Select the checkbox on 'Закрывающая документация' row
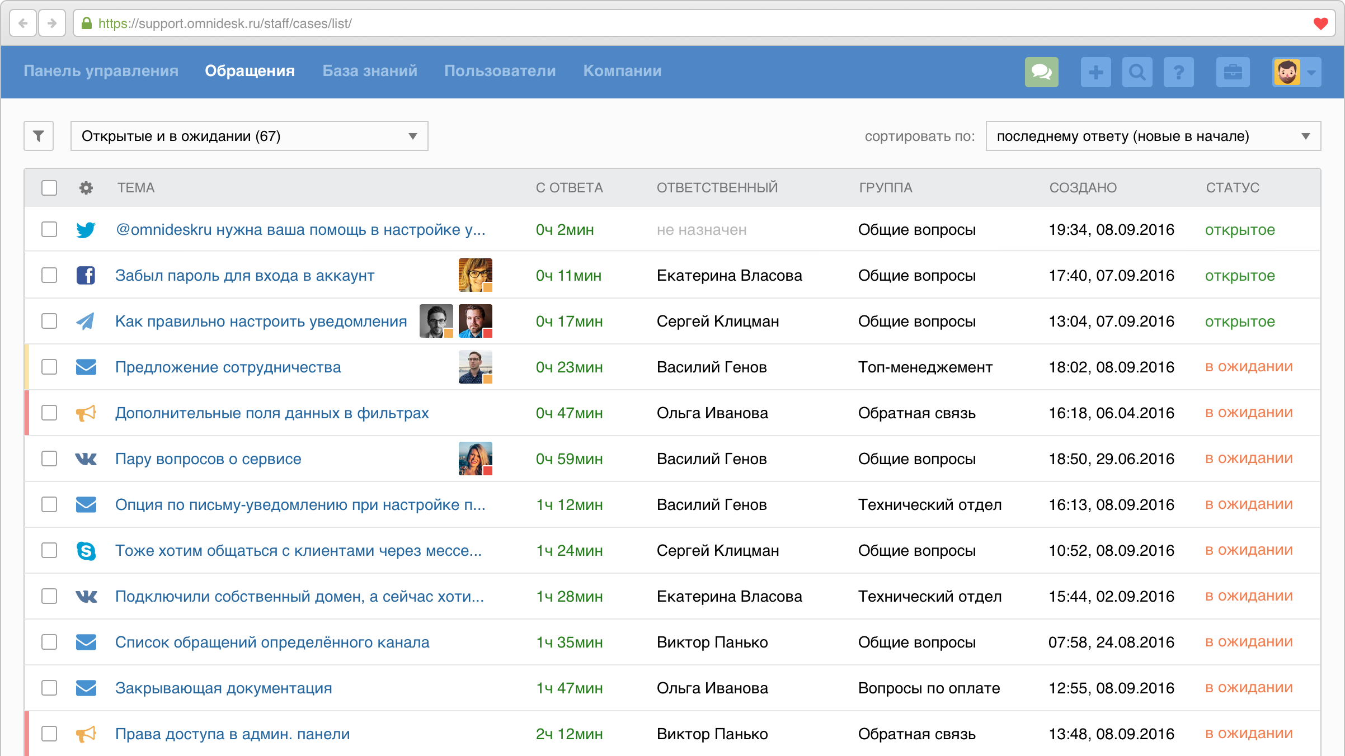This screenshot has height=756, width=1345. [49, 688]
